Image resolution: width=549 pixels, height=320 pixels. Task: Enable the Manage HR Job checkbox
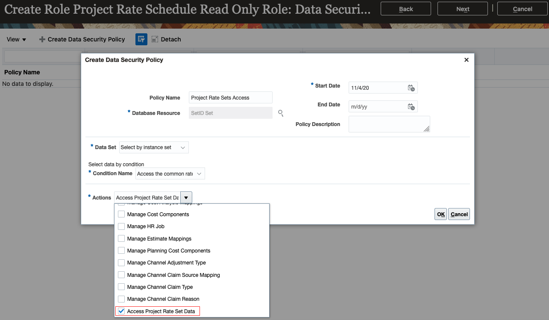[121, 226]
